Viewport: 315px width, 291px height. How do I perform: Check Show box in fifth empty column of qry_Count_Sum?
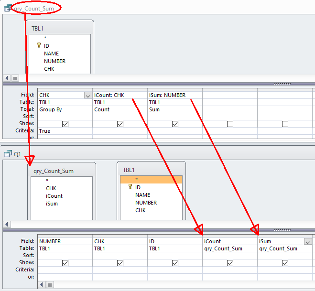tap(285, 124)
